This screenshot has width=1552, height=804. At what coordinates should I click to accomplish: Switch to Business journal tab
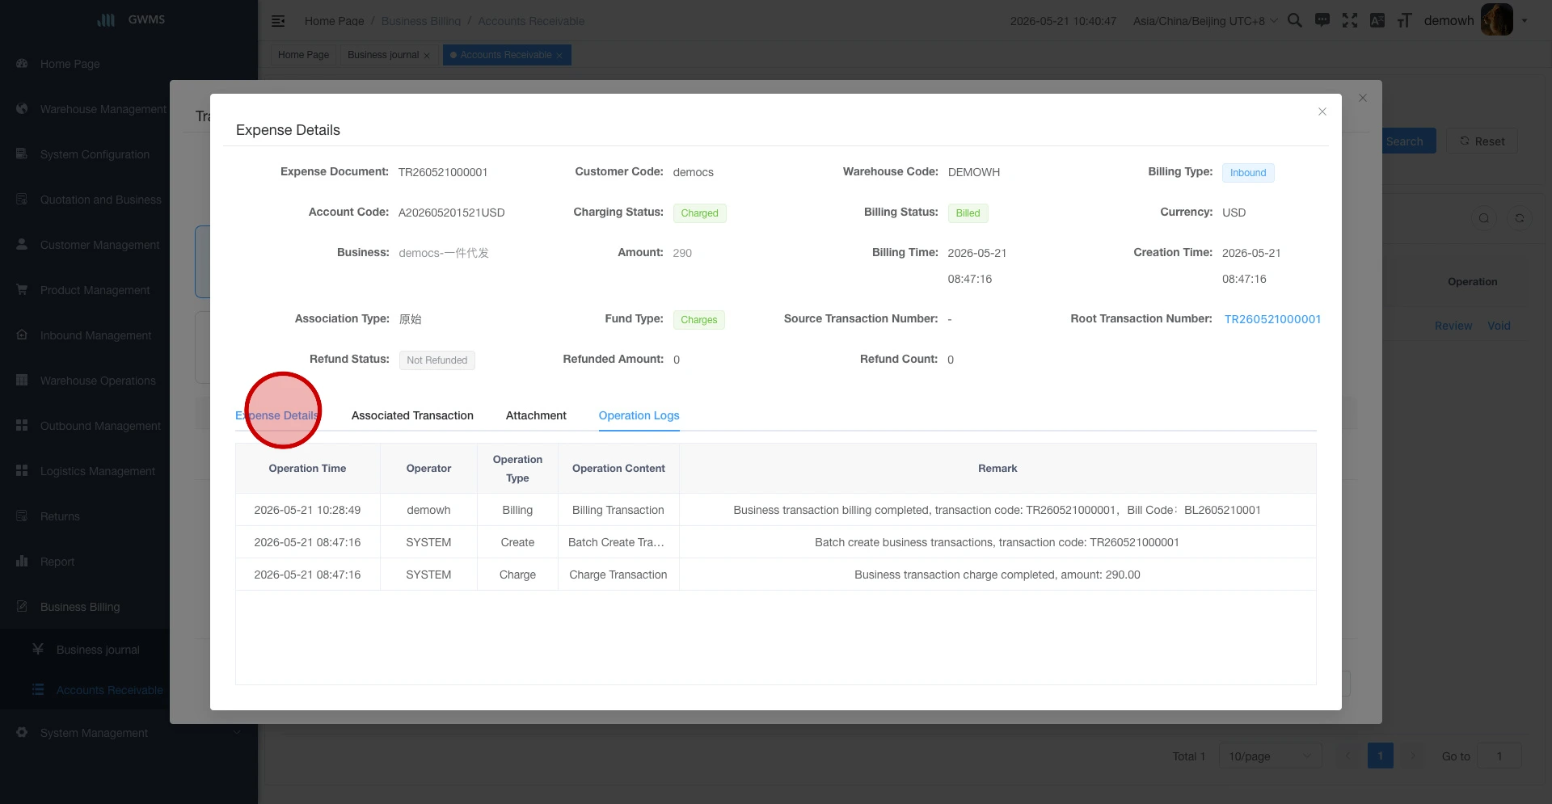pyautogui.click(x=383, y=55)
